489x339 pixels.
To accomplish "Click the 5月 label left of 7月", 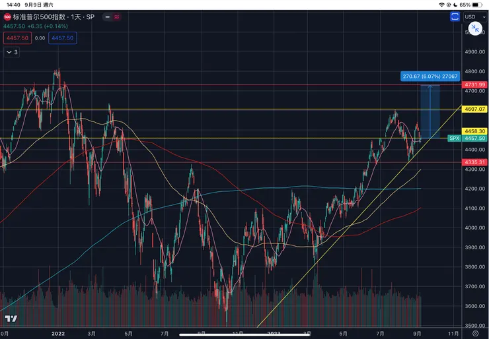I will pos(128,334).
